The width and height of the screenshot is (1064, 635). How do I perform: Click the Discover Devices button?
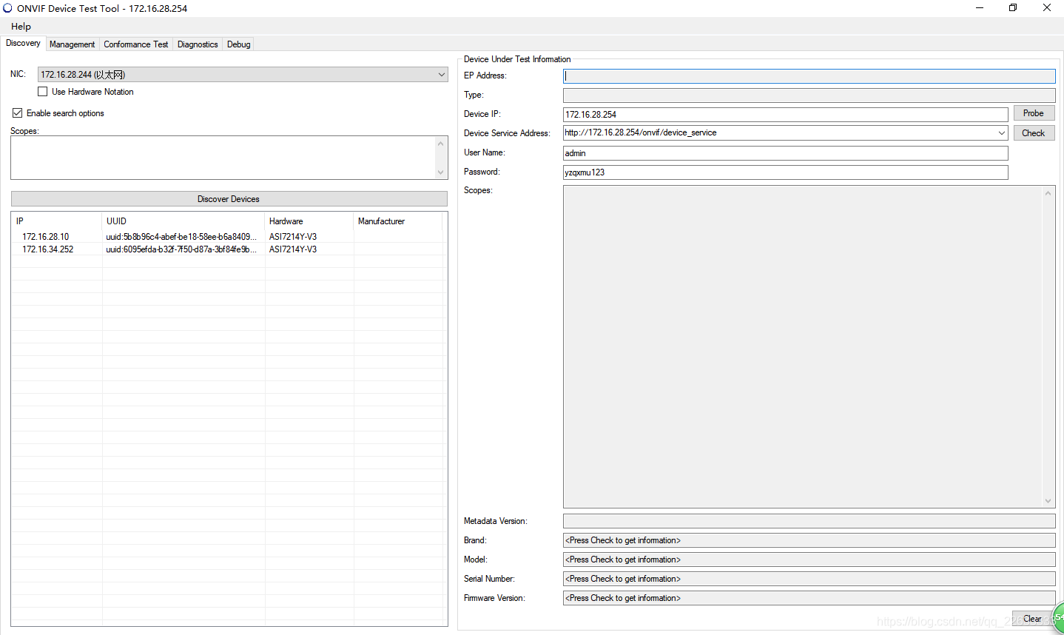[229, 199]
